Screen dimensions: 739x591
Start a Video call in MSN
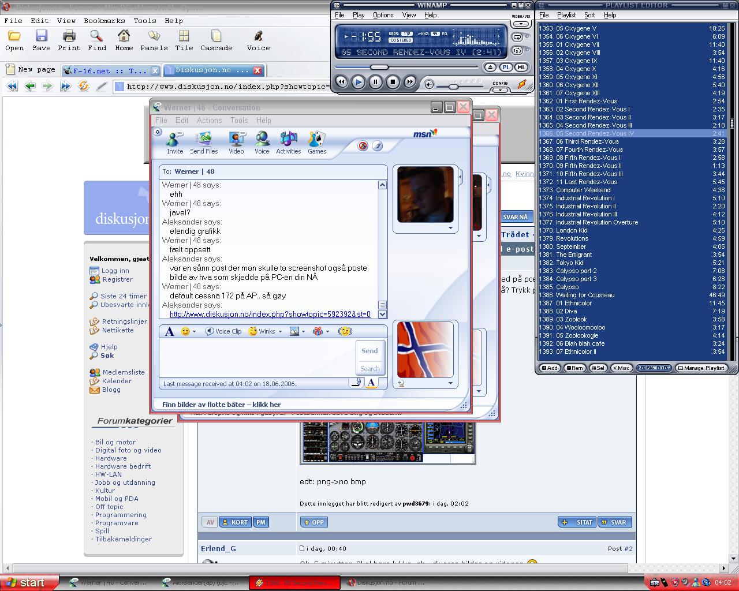coord(236,143)
